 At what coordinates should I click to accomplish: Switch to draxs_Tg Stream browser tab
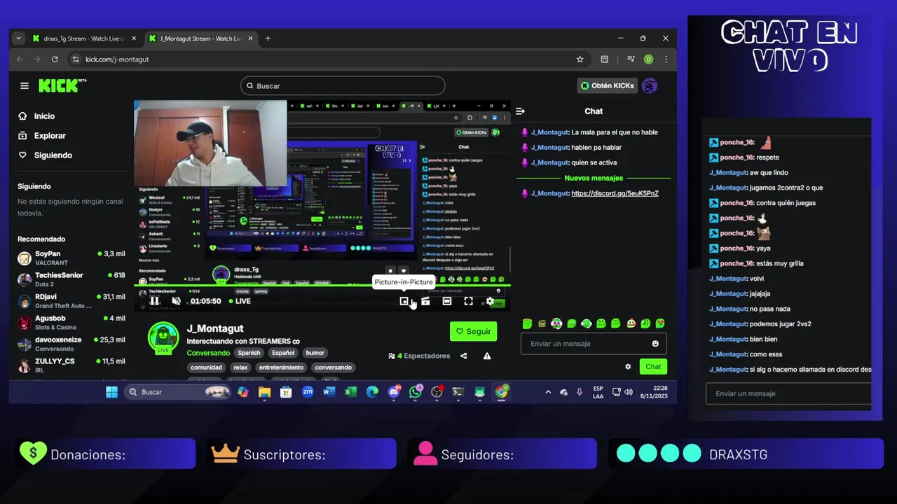[85, 38]
